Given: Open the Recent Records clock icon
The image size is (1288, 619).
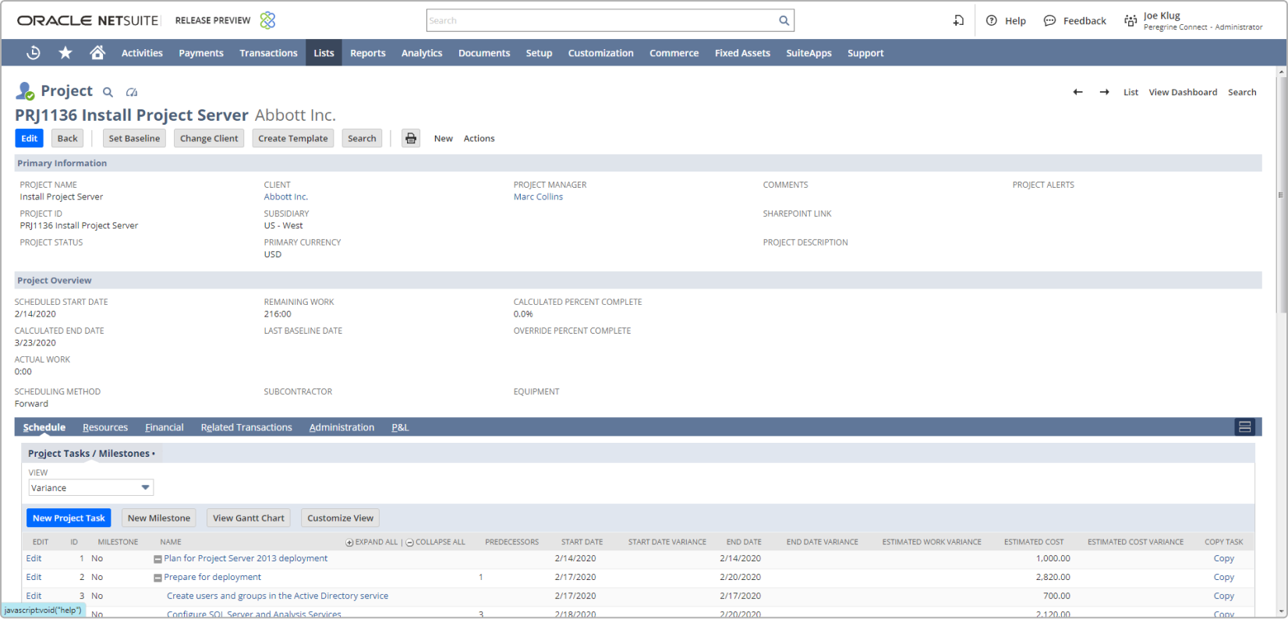Looking at the screenshot, I should click(x=34, y=53).
